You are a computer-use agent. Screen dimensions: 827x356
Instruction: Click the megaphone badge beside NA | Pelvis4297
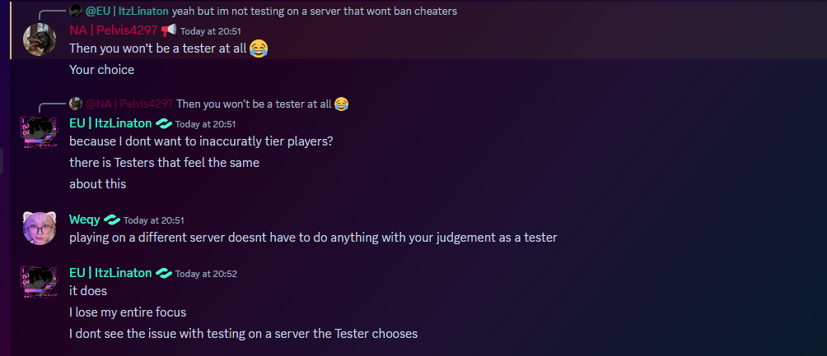click(169, 30)
